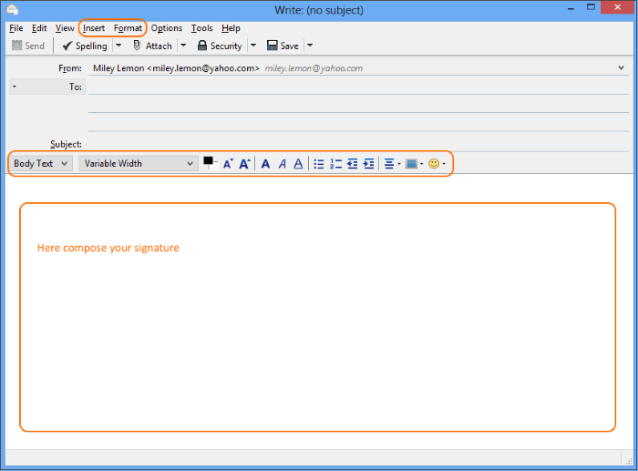Run the Spelling check
Screen dimensions: 638x471
(85, 46)
